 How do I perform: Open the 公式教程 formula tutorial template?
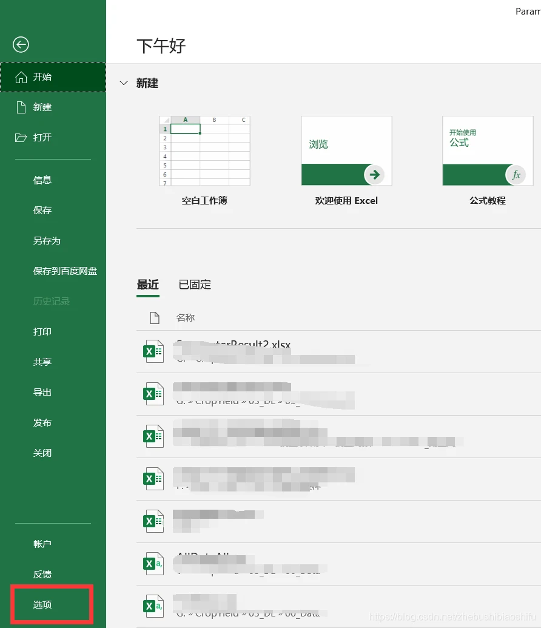[488, 150]
